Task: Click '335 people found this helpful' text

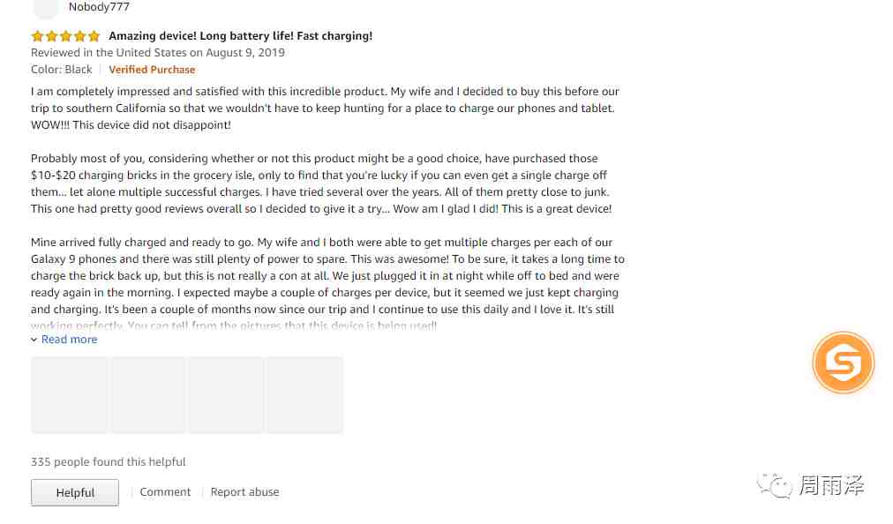Action: [x=109, y=462]
